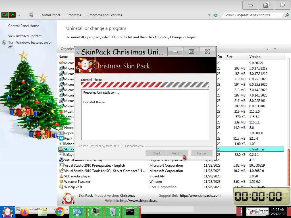Click the Next button in uninstaller
The width and height of the screenshot is (291, 218).
[177, 153]
